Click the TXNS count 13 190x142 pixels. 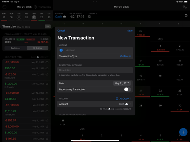89,17
